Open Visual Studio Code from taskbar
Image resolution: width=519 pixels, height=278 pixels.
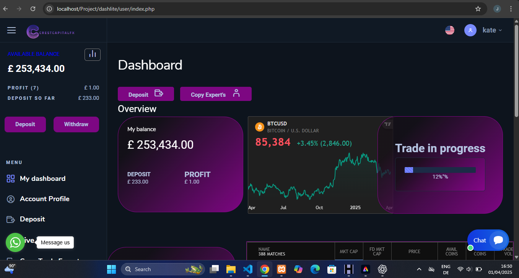[x=247, y=269]
